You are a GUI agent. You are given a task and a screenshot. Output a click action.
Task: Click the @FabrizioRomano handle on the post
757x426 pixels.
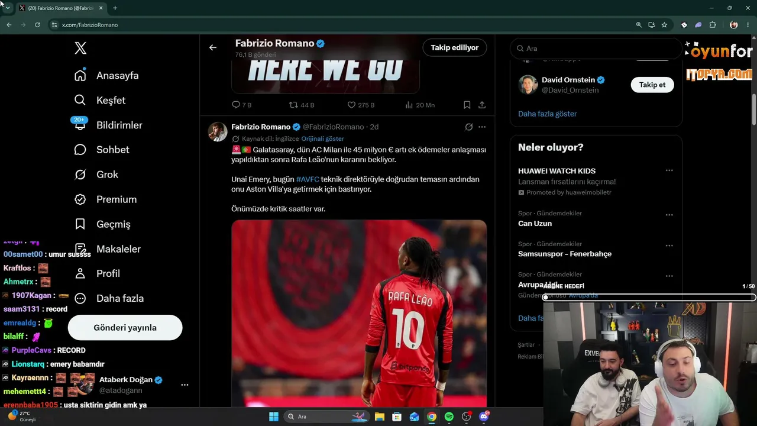(334, 127)
